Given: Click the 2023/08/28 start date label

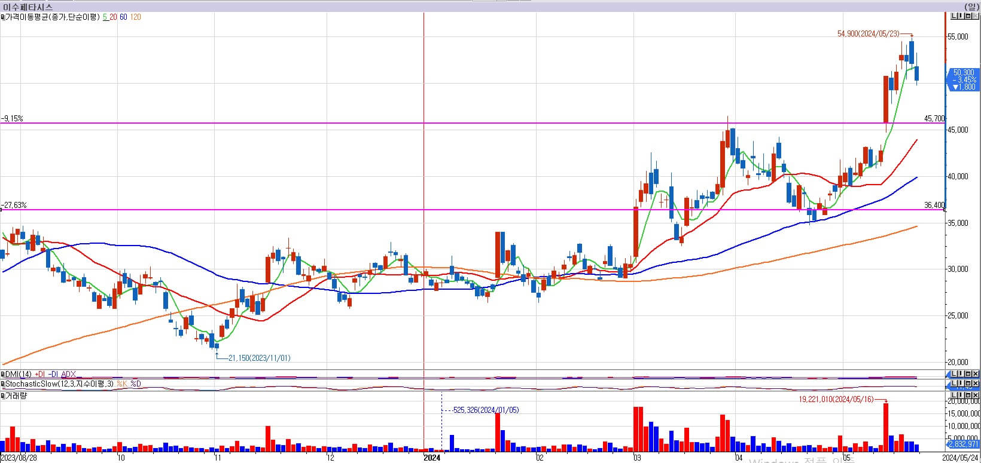Looking at the screenshot, I should (x=19, y=458).
